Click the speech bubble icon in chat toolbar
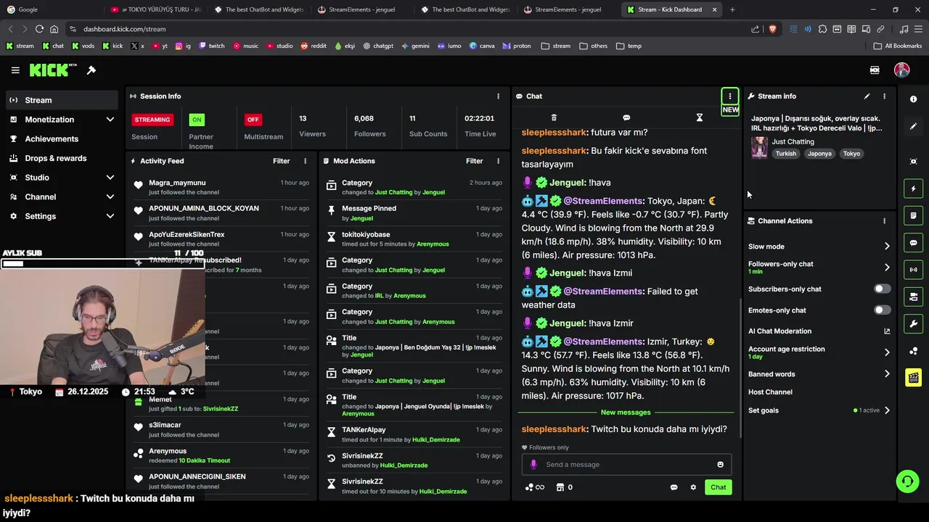 pyautogui.click(x=626, y=117)
